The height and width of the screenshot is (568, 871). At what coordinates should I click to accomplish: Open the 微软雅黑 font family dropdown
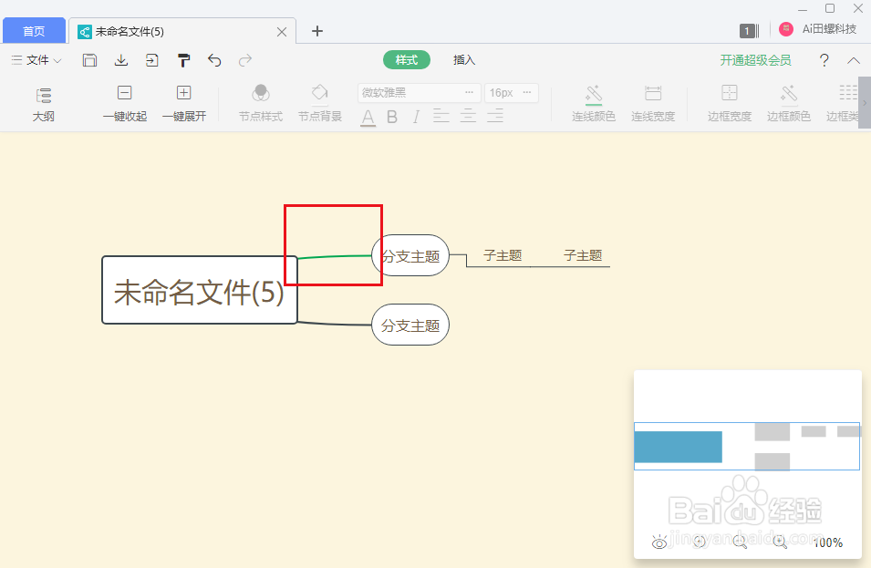click(x=419, y=92)
